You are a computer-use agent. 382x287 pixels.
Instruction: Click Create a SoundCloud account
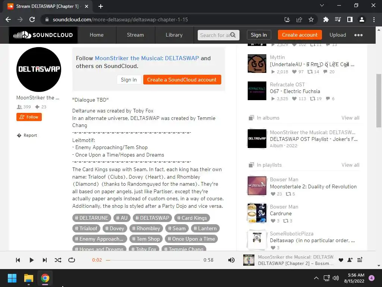182,80
